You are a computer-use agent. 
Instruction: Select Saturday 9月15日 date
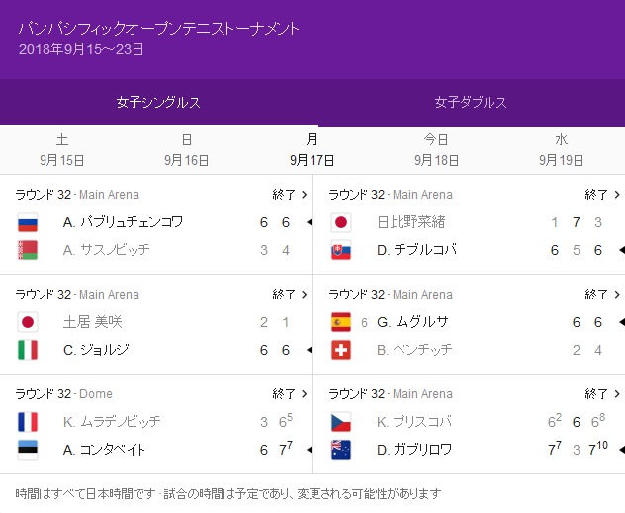coord(62,149)
